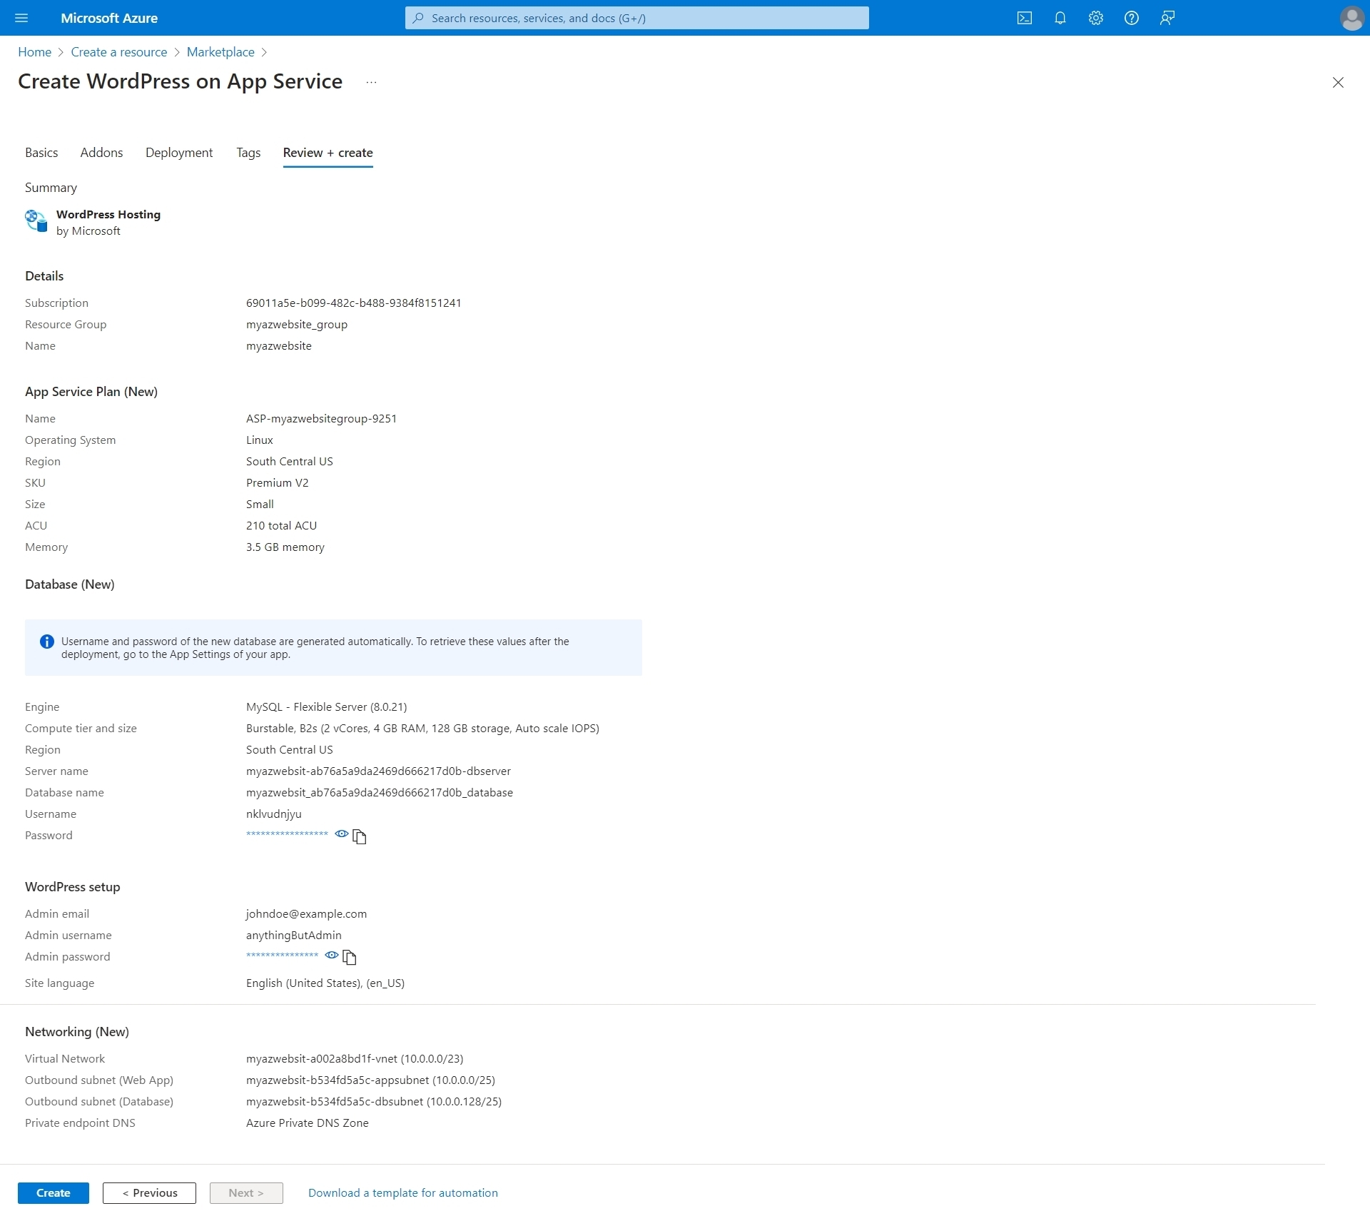The width and height of the screenshot is (1370, 1221).
Task: Open the account avatar menu
Action: 1352,18
